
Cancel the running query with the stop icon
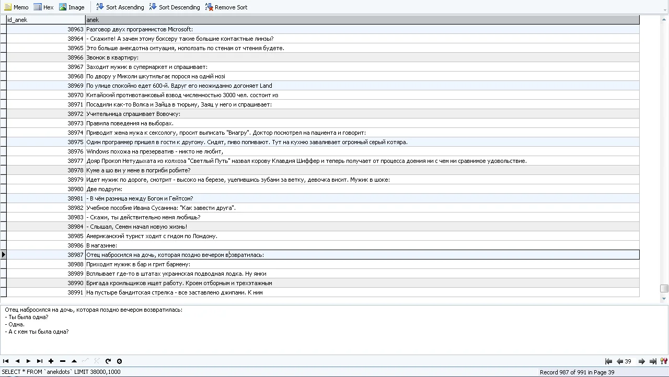[119, 361]
